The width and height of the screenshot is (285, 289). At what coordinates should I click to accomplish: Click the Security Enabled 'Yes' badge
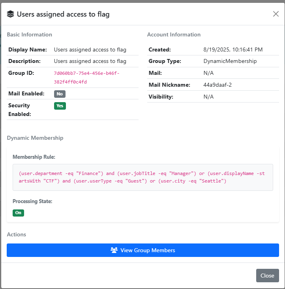(x=60, y=106)
